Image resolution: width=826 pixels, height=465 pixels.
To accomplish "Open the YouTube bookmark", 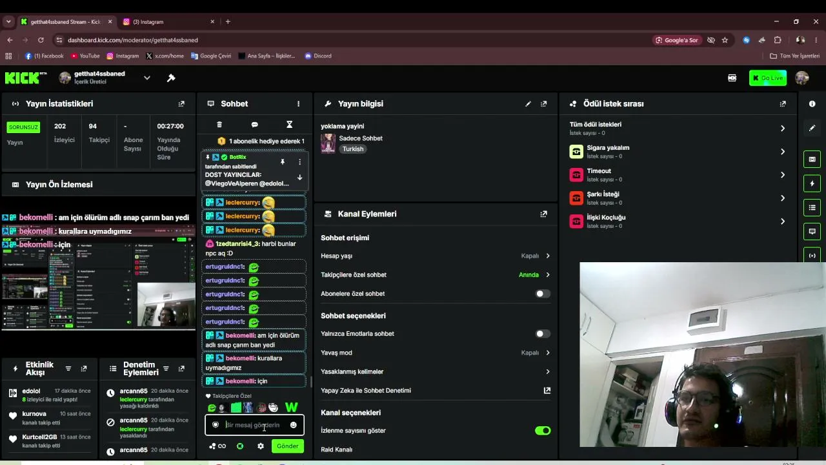I will [85, 56].
